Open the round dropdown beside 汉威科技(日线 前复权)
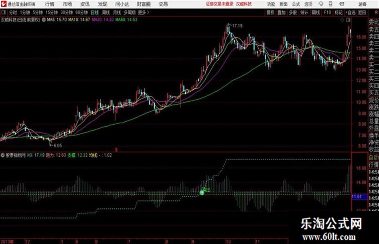 pyautogui.click(x=44, y=20)
